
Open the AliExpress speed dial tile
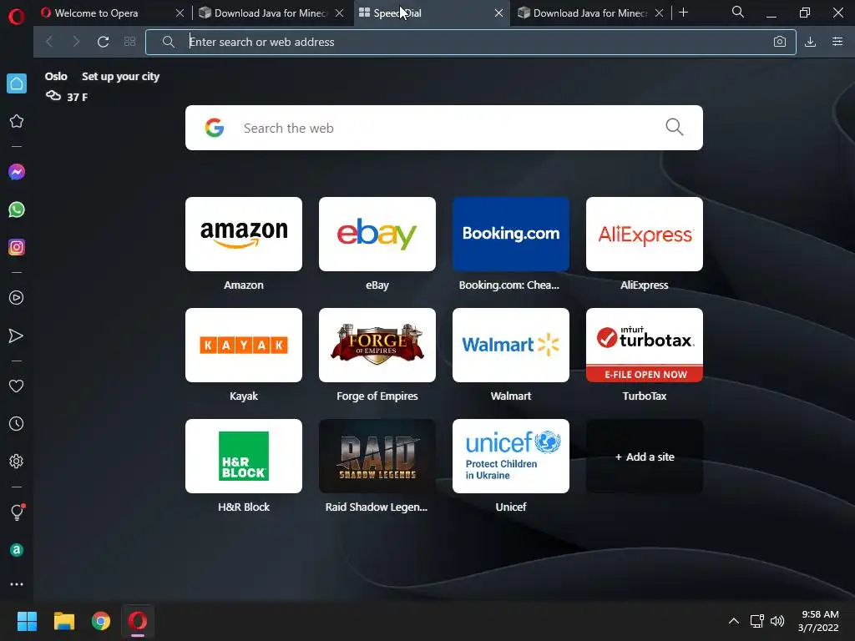pos(645,234)
